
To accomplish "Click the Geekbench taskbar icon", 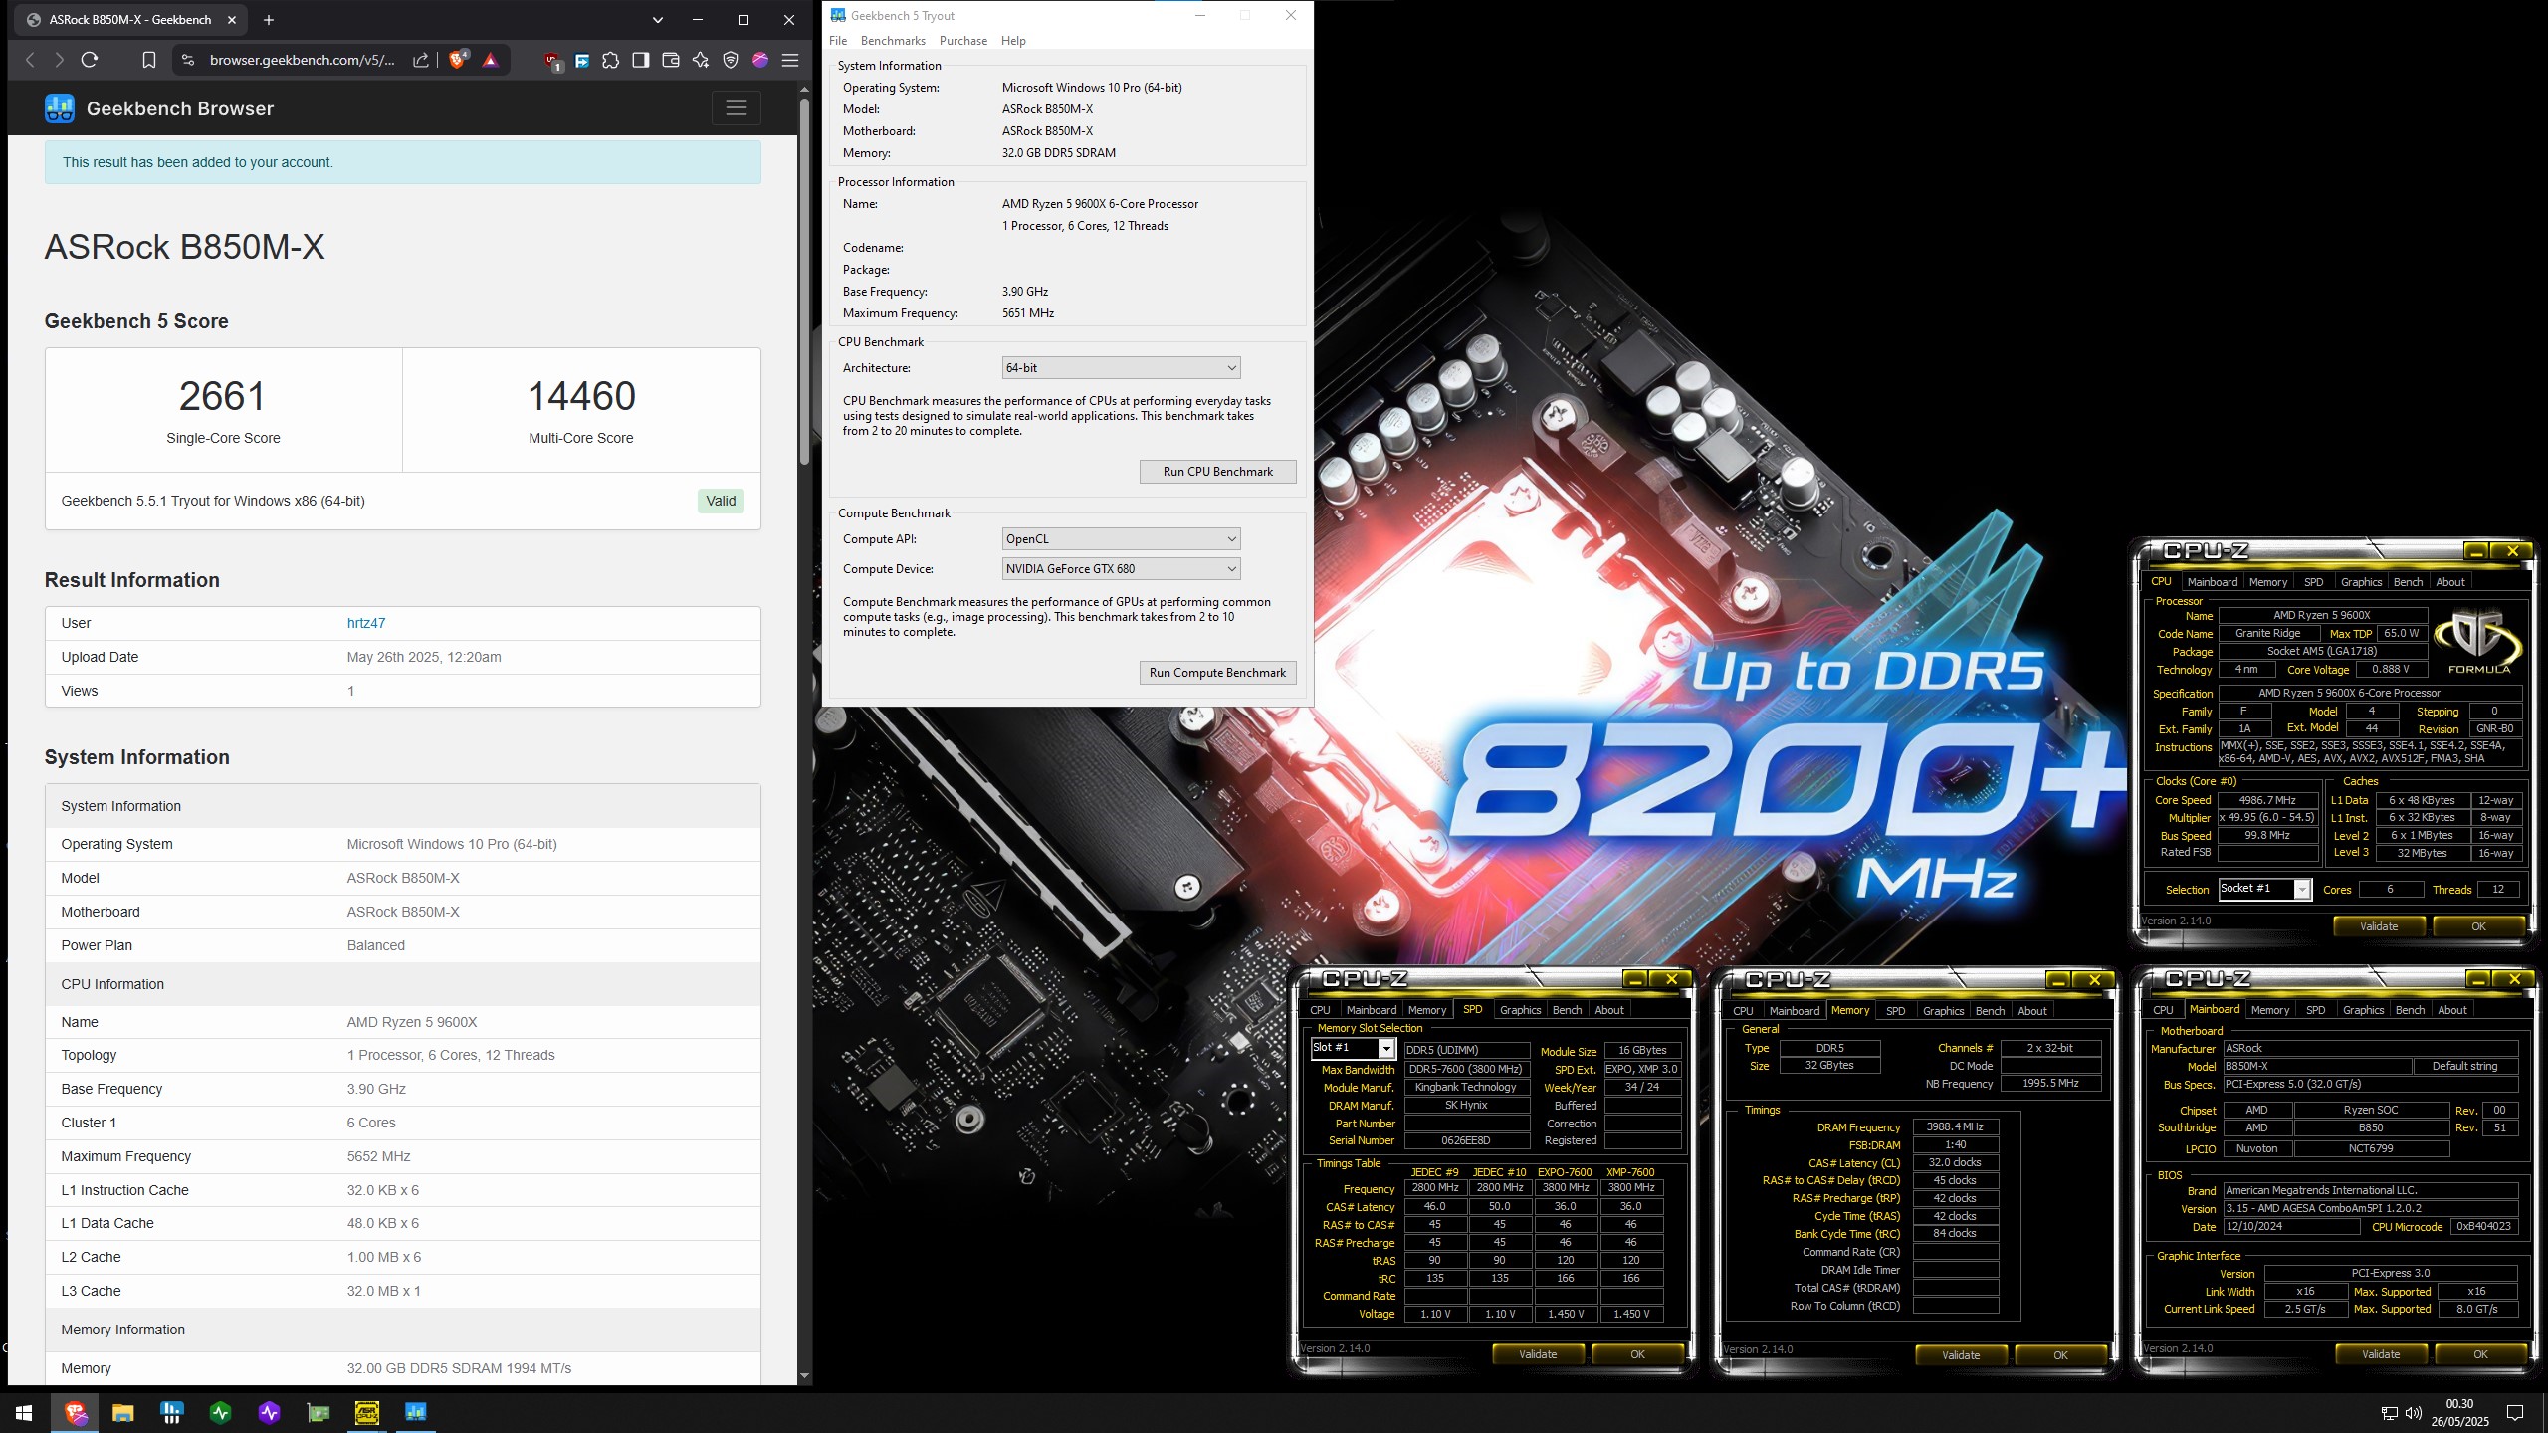I will point(415,1412).
